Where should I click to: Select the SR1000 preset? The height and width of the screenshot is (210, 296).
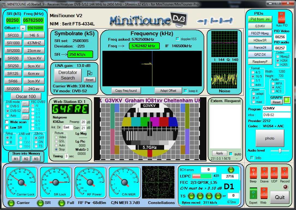coord(13,43)
